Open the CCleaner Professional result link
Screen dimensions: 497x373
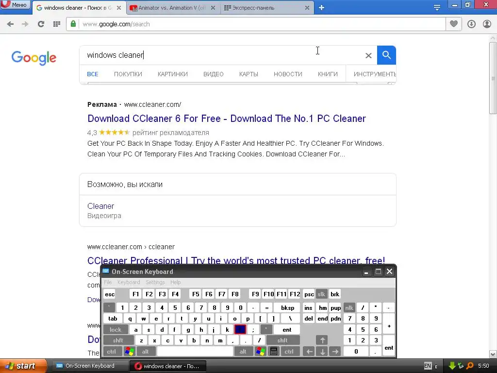click(x=236, y=260)
